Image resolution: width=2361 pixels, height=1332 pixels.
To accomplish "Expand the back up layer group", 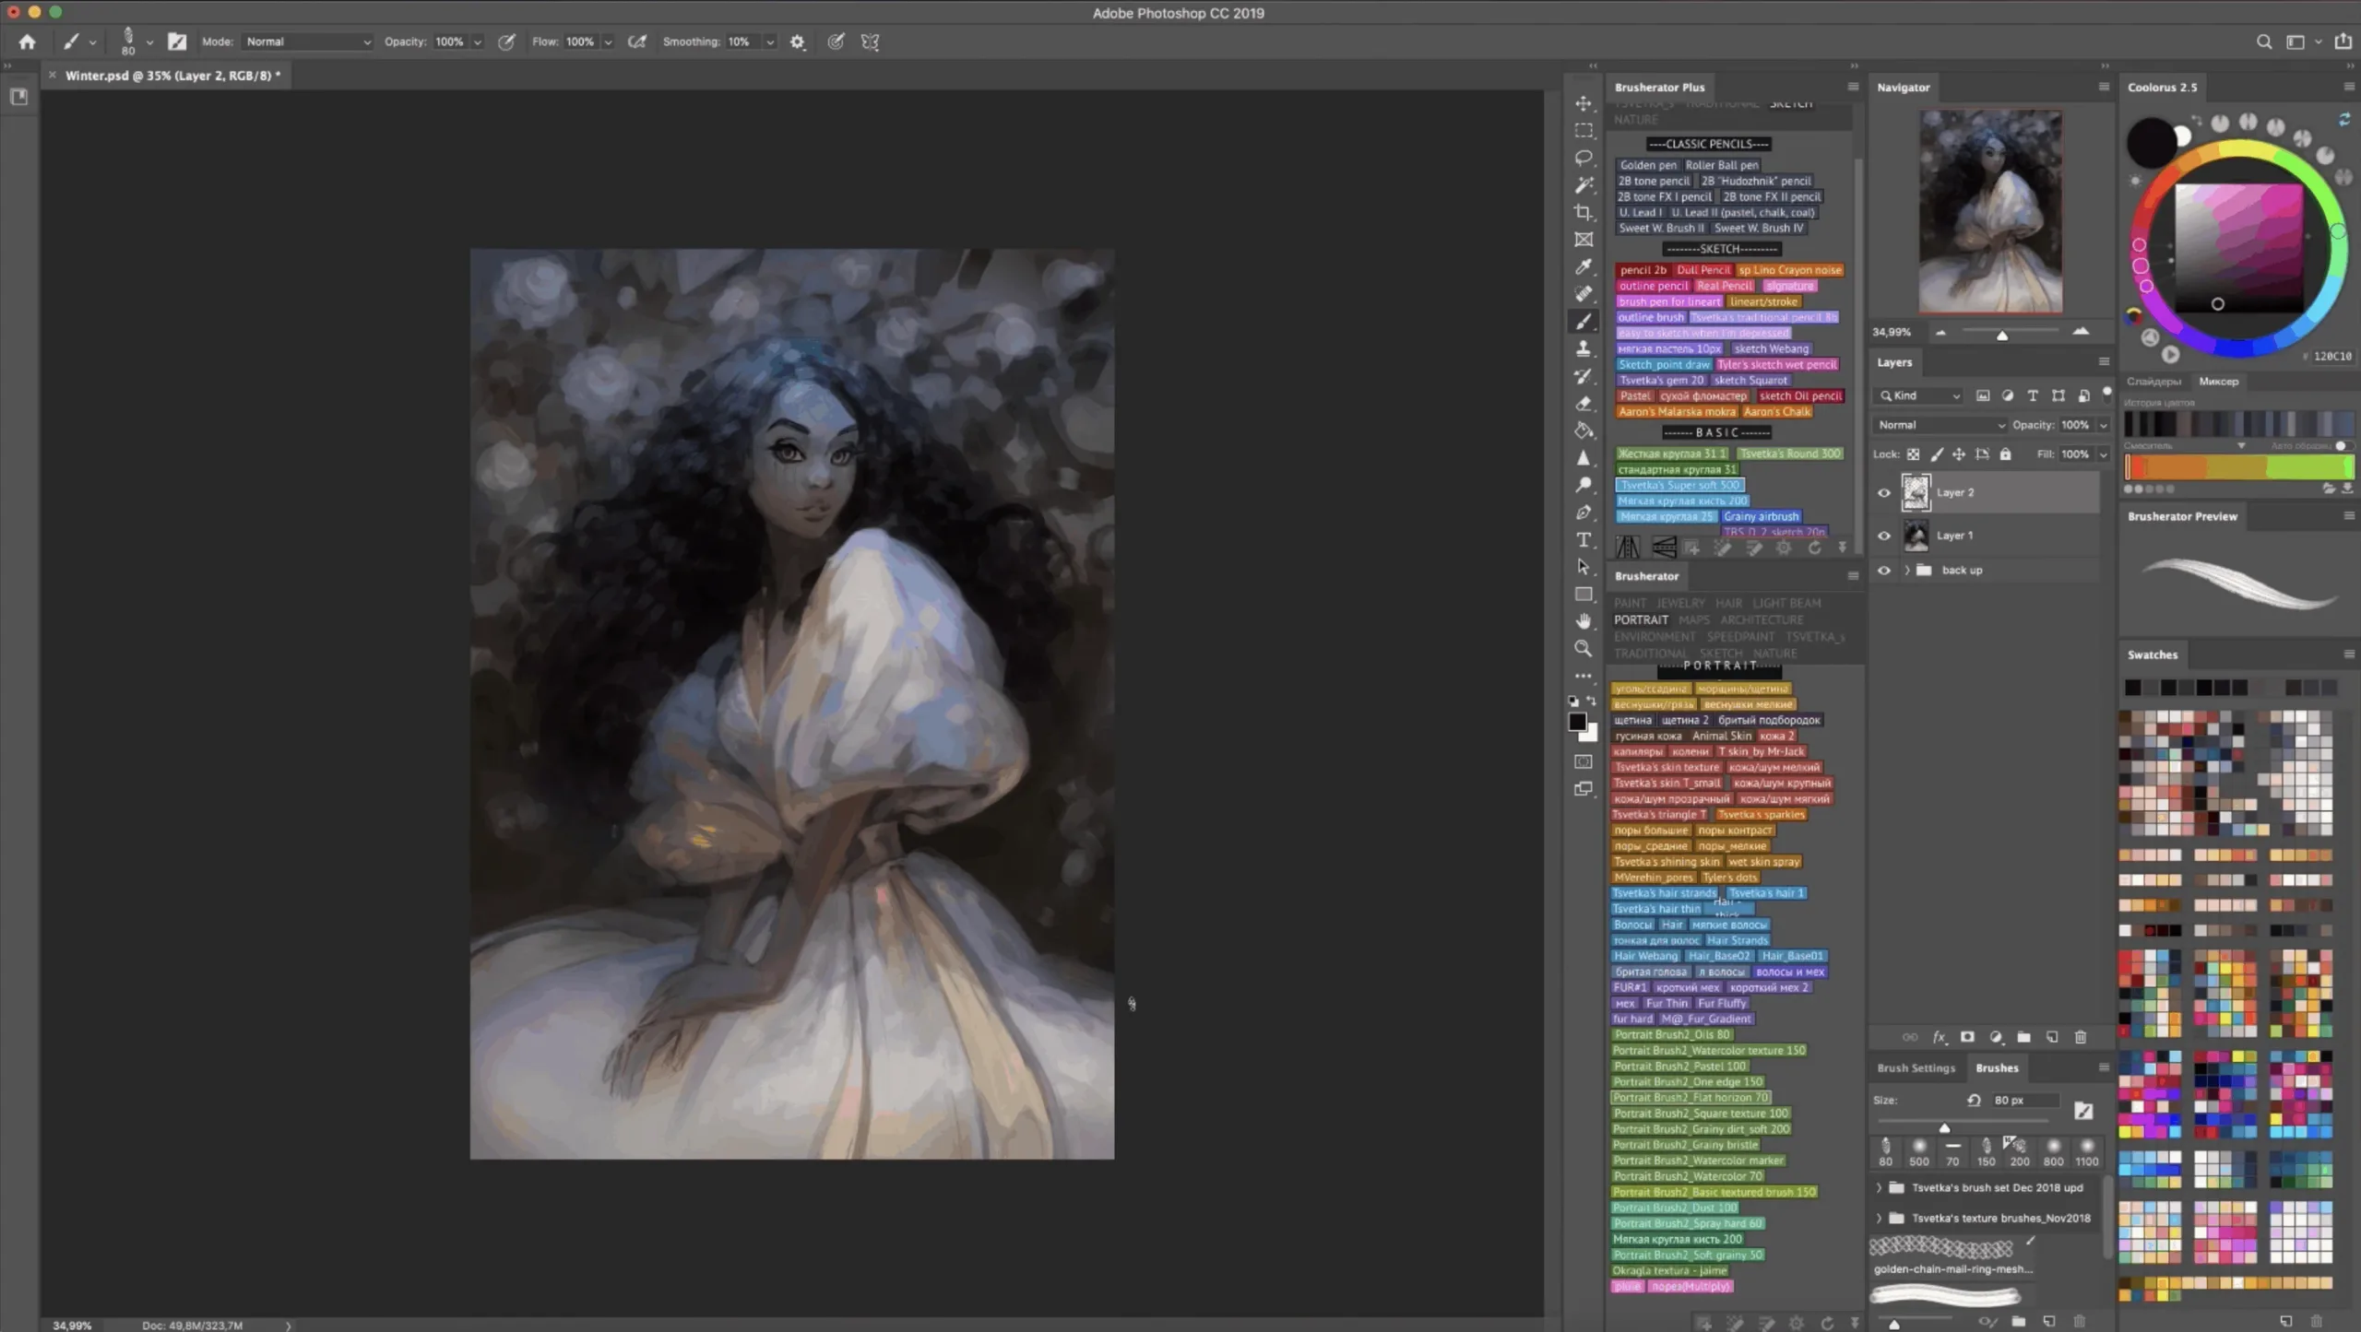I will pyautogui.click(x=1906, y=570).
